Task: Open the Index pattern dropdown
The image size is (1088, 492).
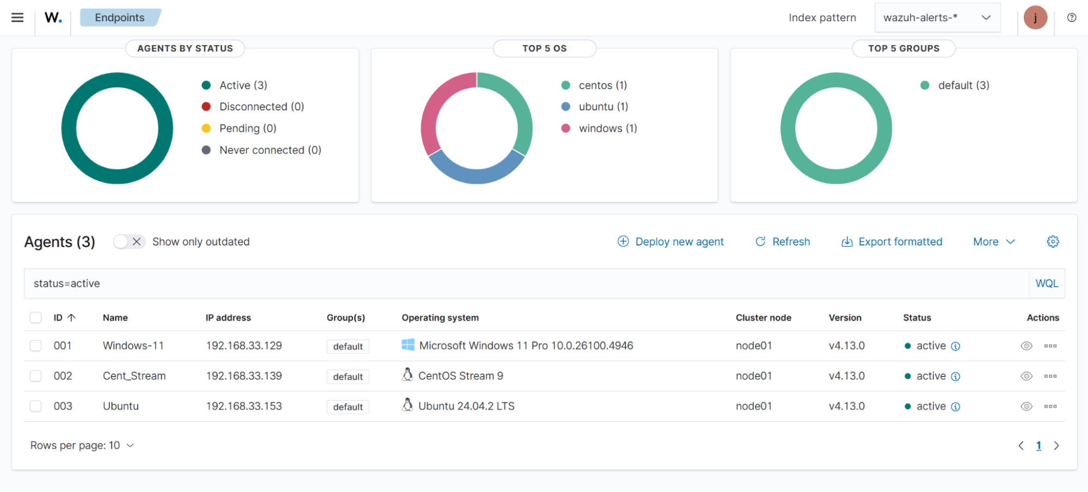Action: [937, 17]
